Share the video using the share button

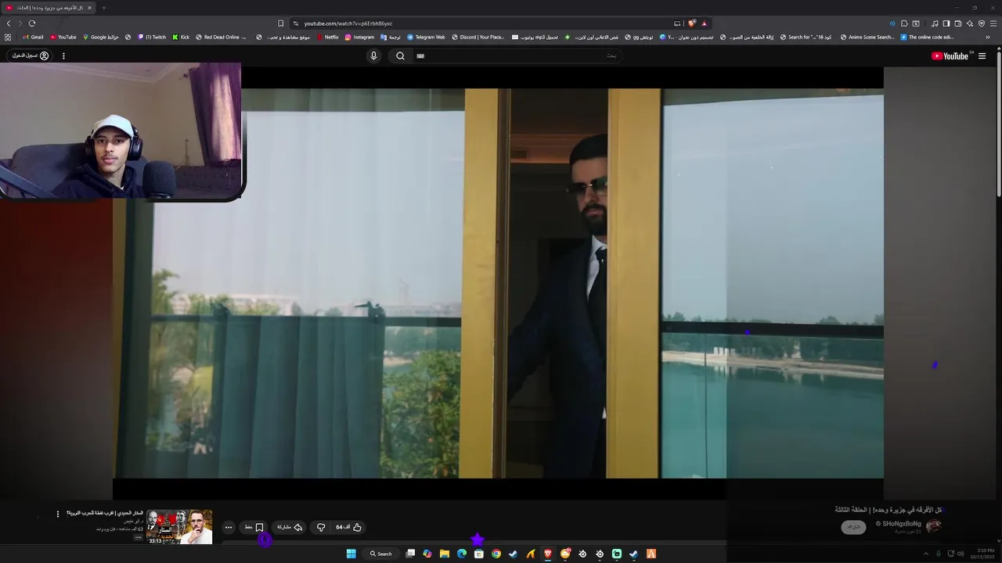(x=290, y=527)
